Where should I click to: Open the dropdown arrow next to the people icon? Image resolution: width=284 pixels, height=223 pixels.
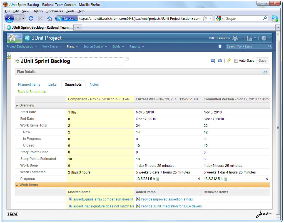pyautogui.click(x=241, y=38)
